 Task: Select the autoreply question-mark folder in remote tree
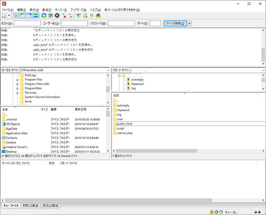128,79
